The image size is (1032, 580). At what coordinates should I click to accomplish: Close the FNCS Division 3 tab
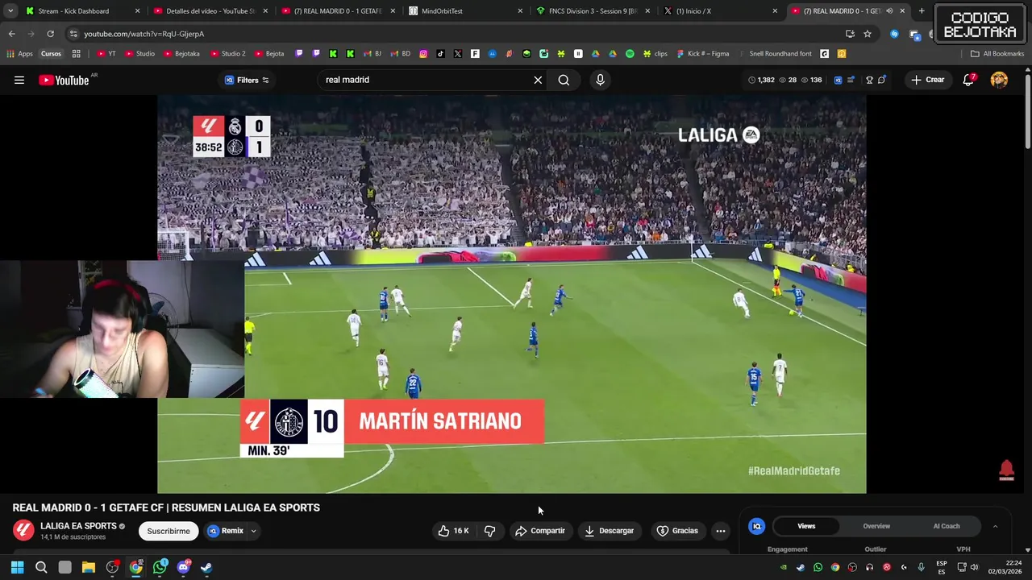[x=647, y=11]
